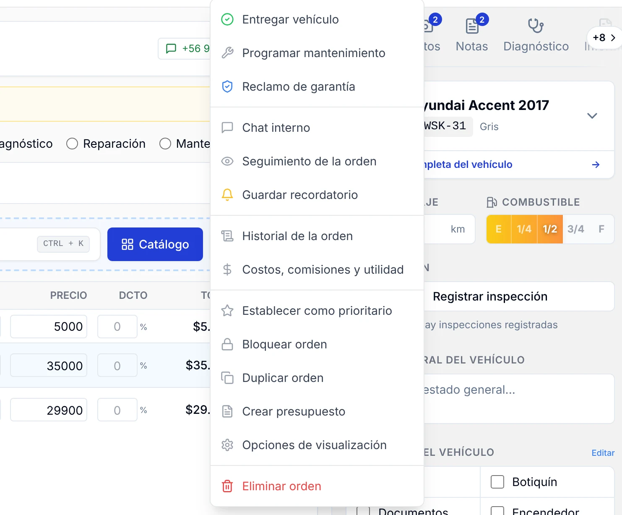622x515 pixels.
Task: Click the dollar icon for Costos, comisiones y utilidad
Action: point(227,269)
